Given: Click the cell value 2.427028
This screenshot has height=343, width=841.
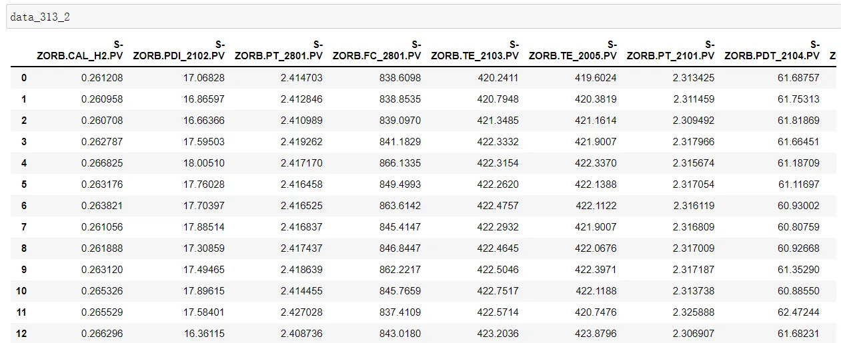Looking at the screenshot, I should [x=301, y=312].
